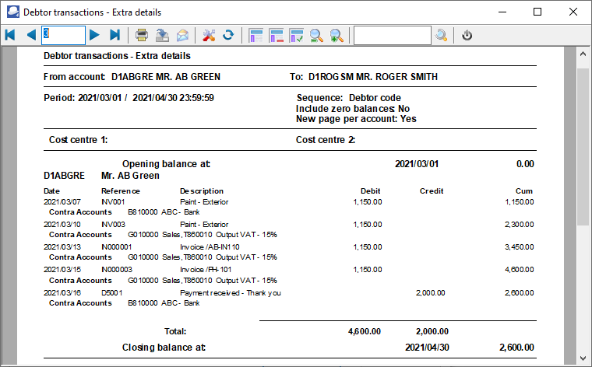592x367 pixels.
Task: Advance to the next report page
Action: pyautogui.click(x=94, y=35)
